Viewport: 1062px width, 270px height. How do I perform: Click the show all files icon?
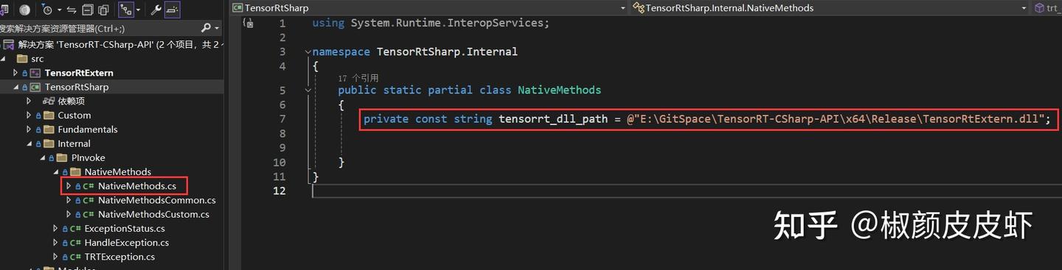pos(103,10)
